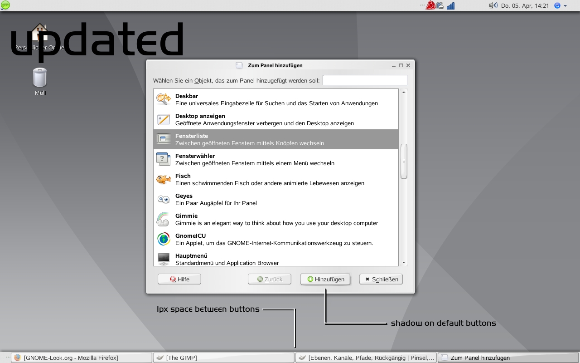Screen dimensions: 580x363
Task: Click the Hilfe button
Action: pos(179,279)
